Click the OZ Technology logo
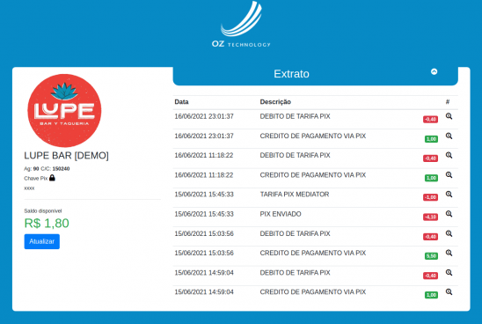 241,25
